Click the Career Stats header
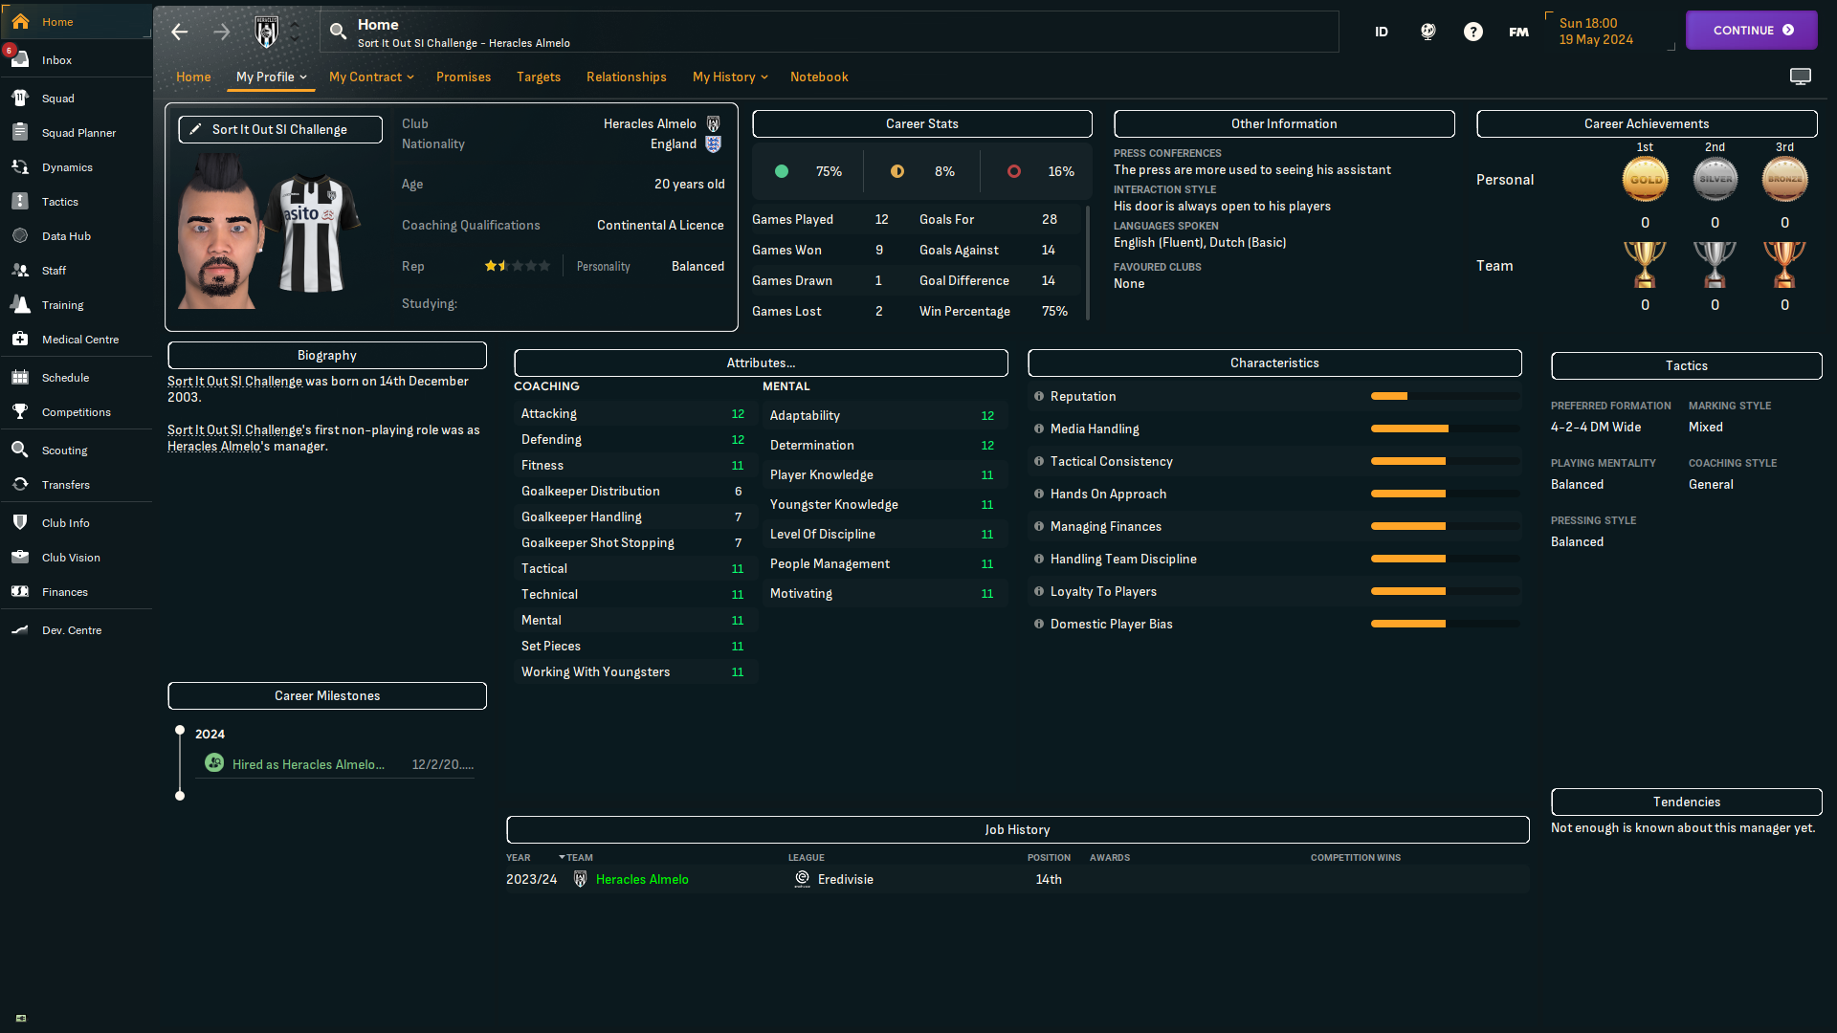1837x1033 pixels. [x=922, y=123]
